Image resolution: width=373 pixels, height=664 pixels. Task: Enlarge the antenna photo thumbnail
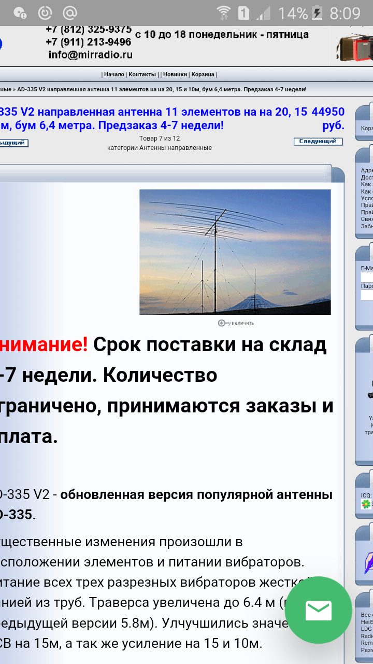point(235,252)
